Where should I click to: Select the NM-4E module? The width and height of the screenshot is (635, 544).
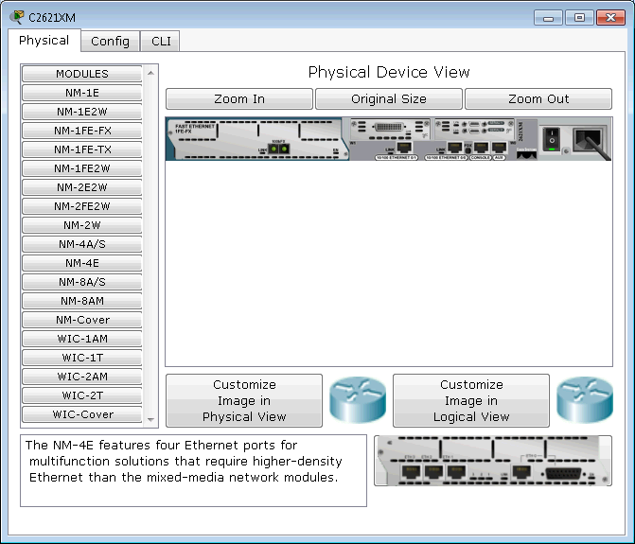[x=82, y=263]
